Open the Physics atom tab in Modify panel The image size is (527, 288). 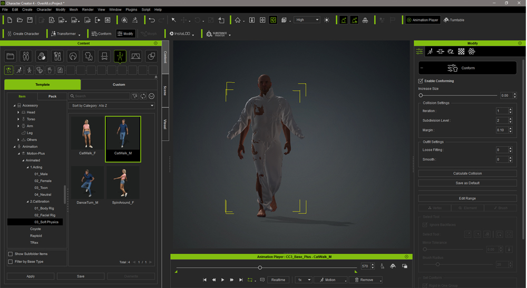click(472, 52)
